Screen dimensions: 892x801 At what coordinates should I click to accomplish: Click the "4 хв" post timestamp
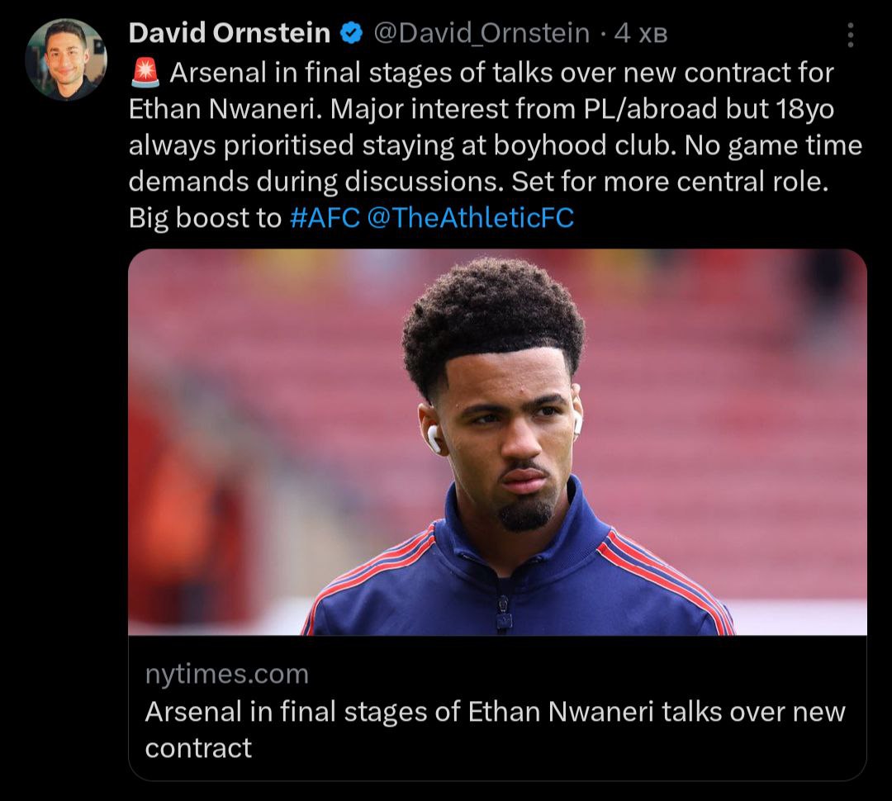pyautogui.click(x=641, y=34)
